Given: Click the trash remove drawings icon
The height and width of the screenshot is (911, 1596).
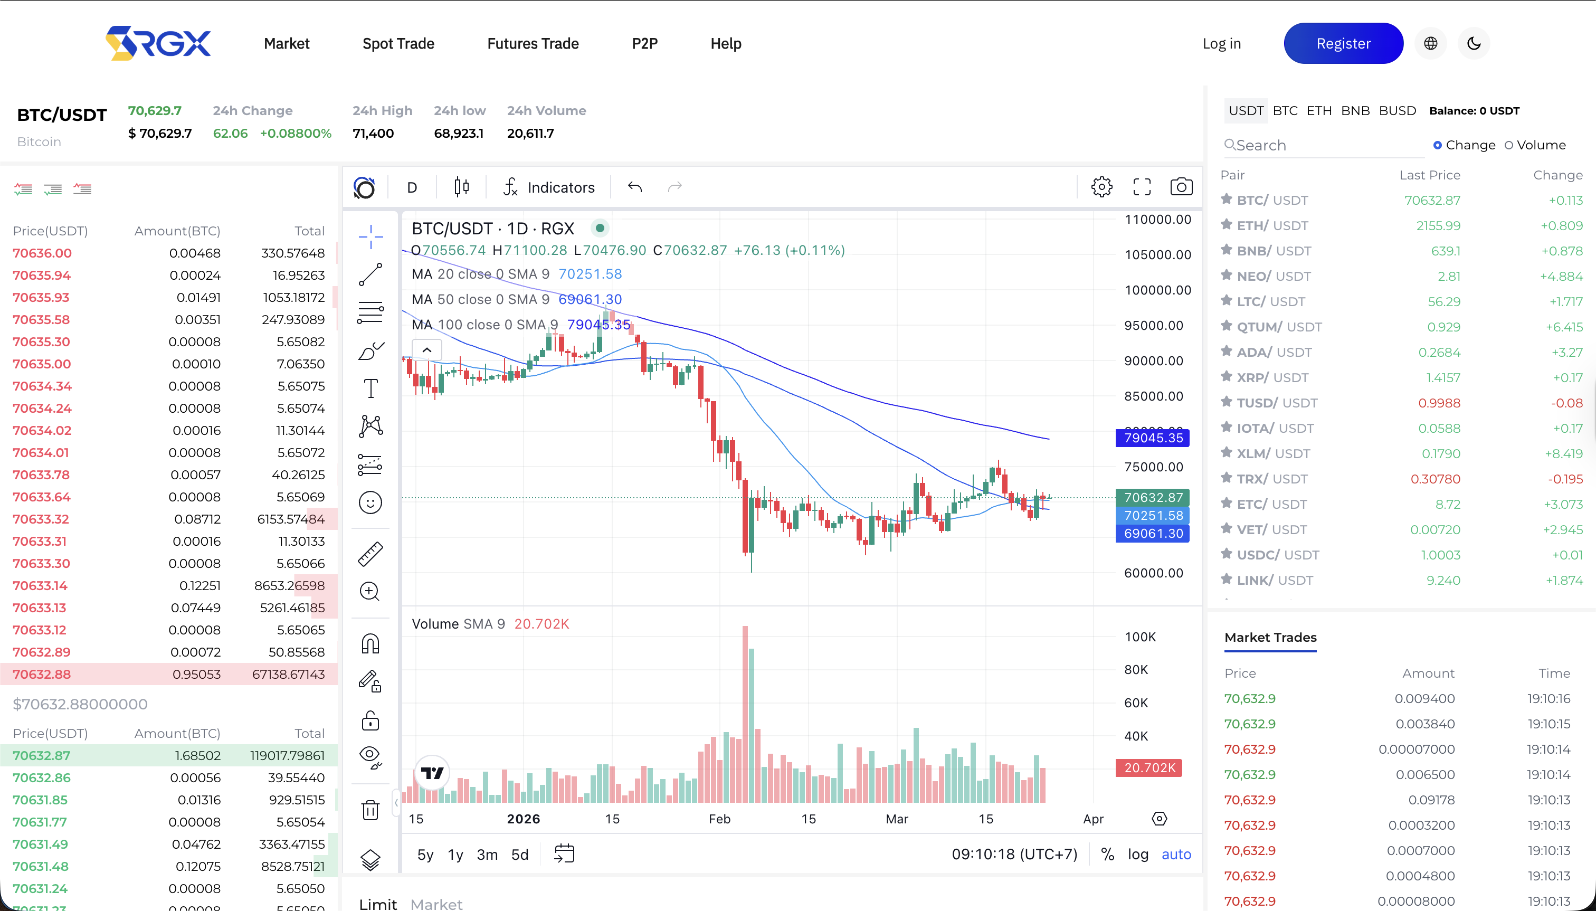Looking at the screenshot, I should 370,810.
